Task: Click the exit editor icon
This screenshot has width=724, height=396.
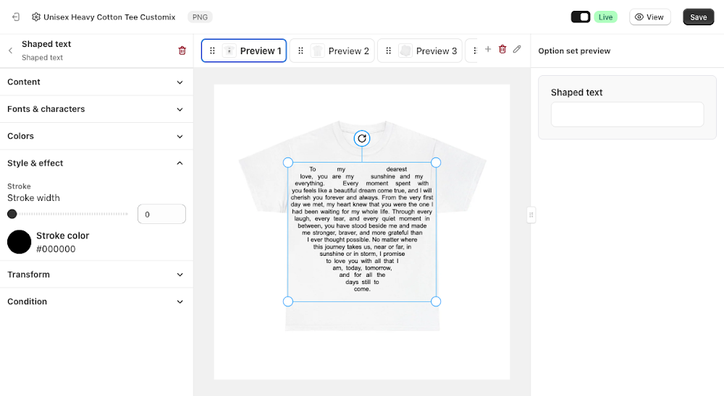Action: coord(16,17)
